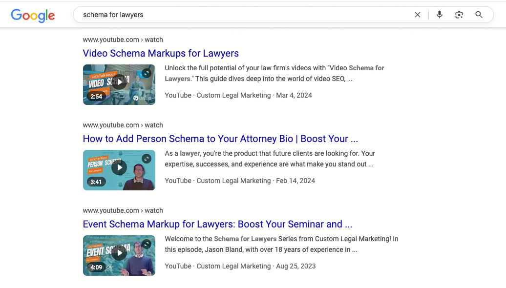Open the Person Schema attorney bio result
The image size is (506, 288).
point(221,139)
